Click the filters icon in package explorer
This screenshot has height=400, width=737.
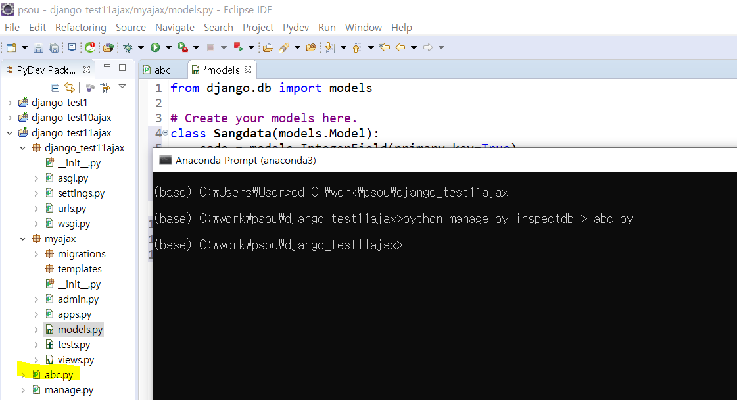[x=91, y=87]
